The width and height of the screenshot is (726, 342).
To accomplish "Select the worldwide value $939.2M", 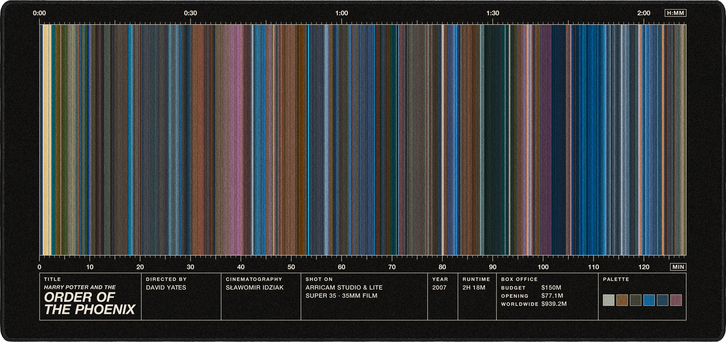I will [554, 305].
